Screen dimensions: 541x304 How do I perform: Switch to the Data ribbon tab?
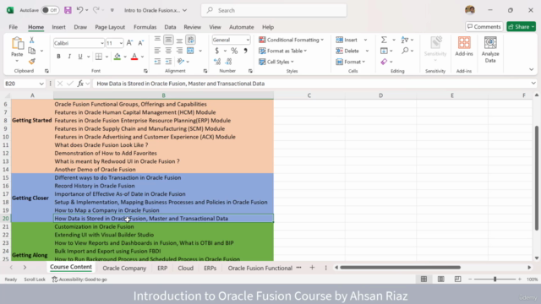[170, 27]
